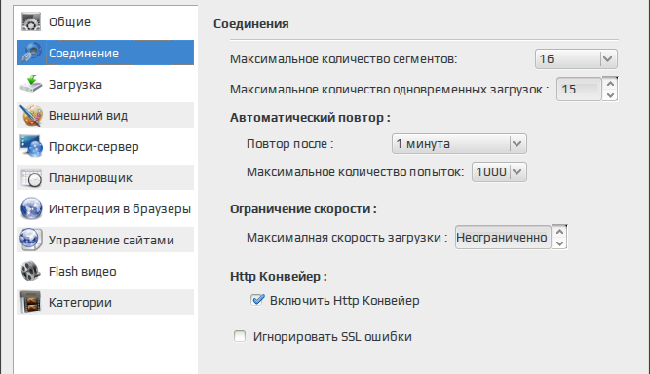Click the simultaneous downloads field showing 15
This screenshot has width=650, height=374.
click(579, 89)
